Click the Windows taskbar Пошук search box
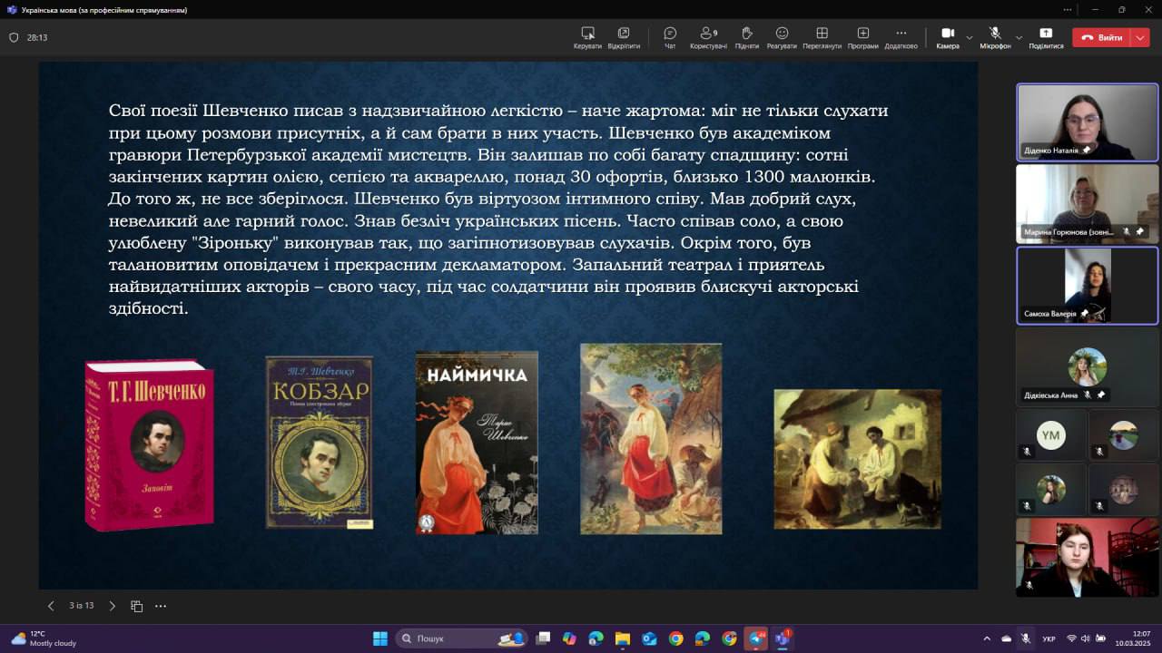The height and width of the screenshot is (653, 1162). (450, 638)
